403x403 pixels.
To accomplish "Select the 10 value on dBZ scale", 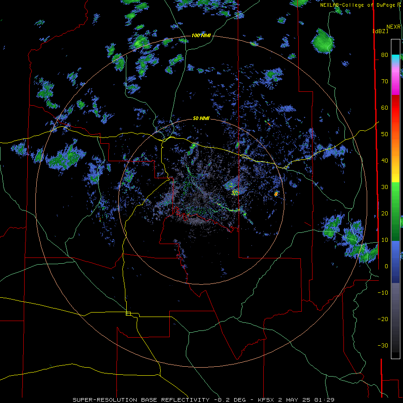I will coord(385,240).
